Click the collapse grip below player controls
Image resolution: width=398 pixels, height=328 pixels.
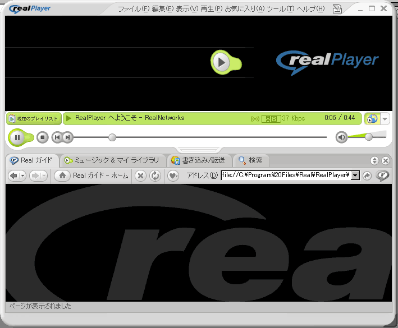(199, 149)
